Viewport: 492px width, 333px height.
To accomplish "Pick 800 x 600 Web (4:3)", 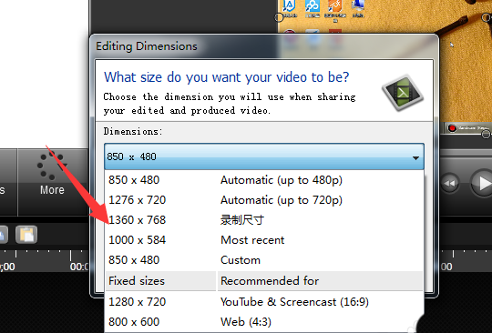I will pyautogui.click(x=264, y=322).
